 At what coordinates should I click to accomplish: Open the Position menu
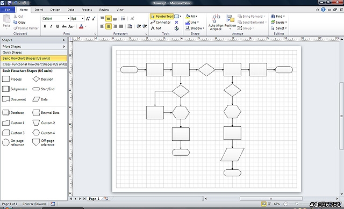(230, 23)
